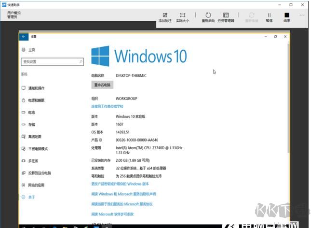Click the 重命名电脑 rename PC button

(x=102, y=85)
